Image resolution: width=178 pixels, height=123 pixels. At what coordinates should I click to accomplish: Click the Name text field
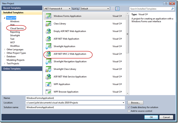[75, 98]
